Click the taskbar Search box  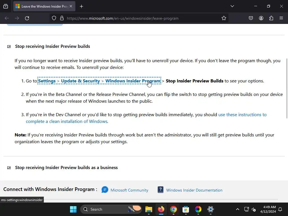(x=111, y=209)
